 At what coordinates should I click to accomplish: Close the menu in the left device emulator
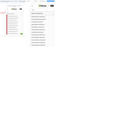coord(7,9)
